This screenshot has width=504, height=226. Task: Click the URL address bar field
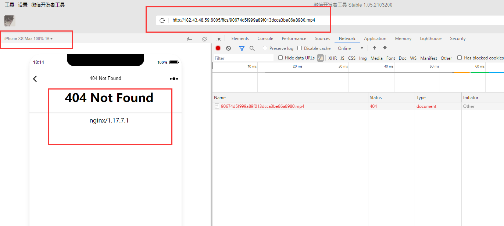coord(330,20)
